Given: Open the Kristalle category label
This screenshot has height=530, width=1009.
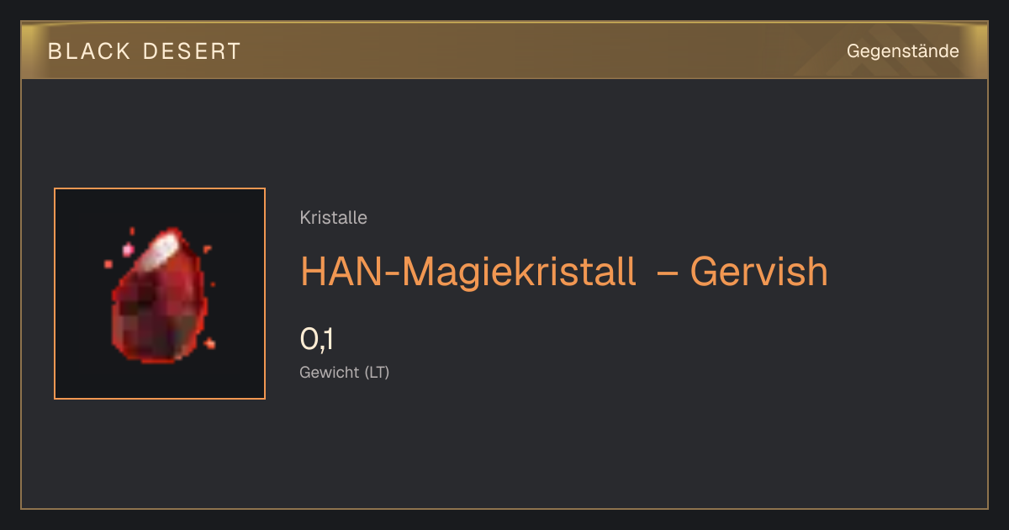Looking at the screenshot, I should (333, 218).
